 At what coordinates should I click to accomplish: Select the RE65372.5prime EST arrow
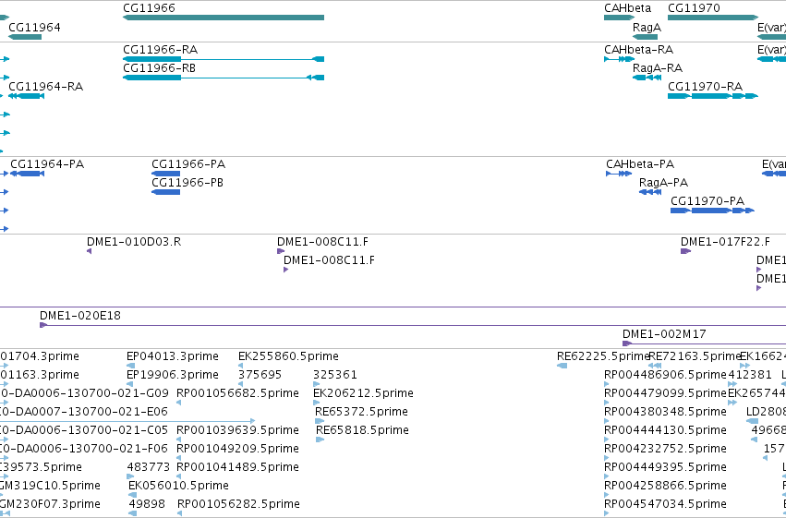coord(320,421)
